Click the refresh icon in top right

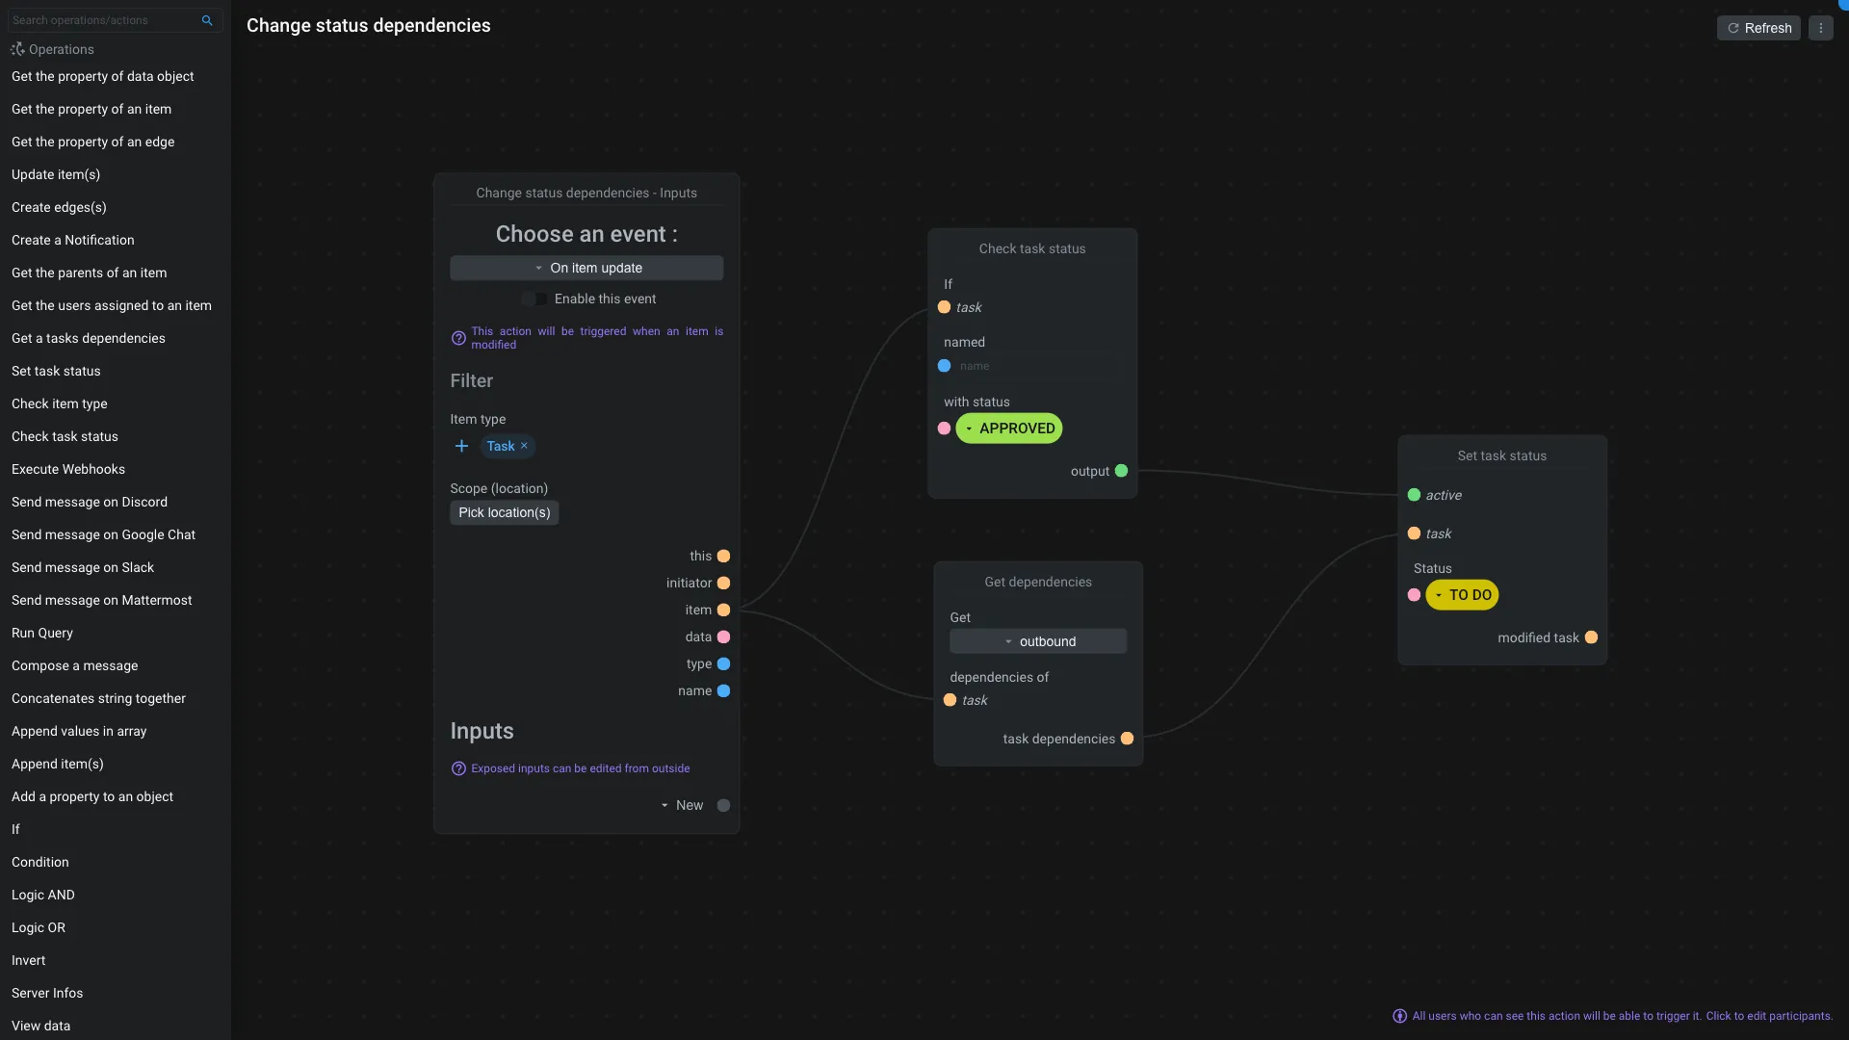(1733, 27)
